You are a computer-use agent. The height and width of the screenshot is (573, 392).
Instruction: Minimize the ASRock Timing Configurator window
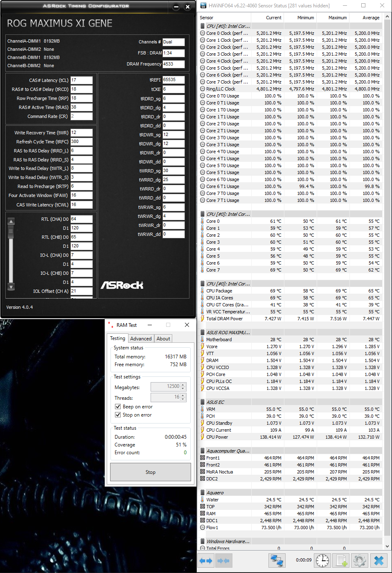coord(176,7)
